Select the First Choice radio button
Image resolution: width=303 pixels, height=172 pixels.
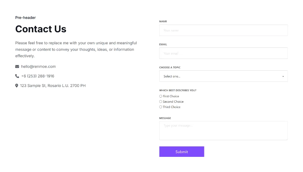[161, 96]
